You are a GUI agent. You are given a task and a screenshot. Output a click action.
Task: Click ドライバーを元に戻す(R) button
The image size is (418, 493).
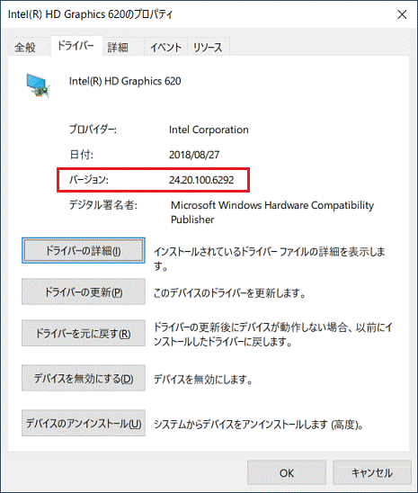tap(84, 333)
